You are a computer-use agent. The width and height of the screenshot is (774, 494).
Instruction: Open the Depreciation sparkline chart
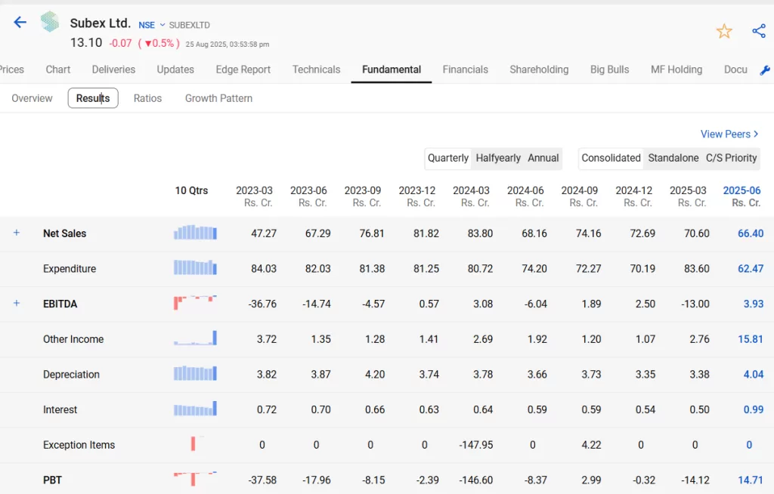point(195,373)
